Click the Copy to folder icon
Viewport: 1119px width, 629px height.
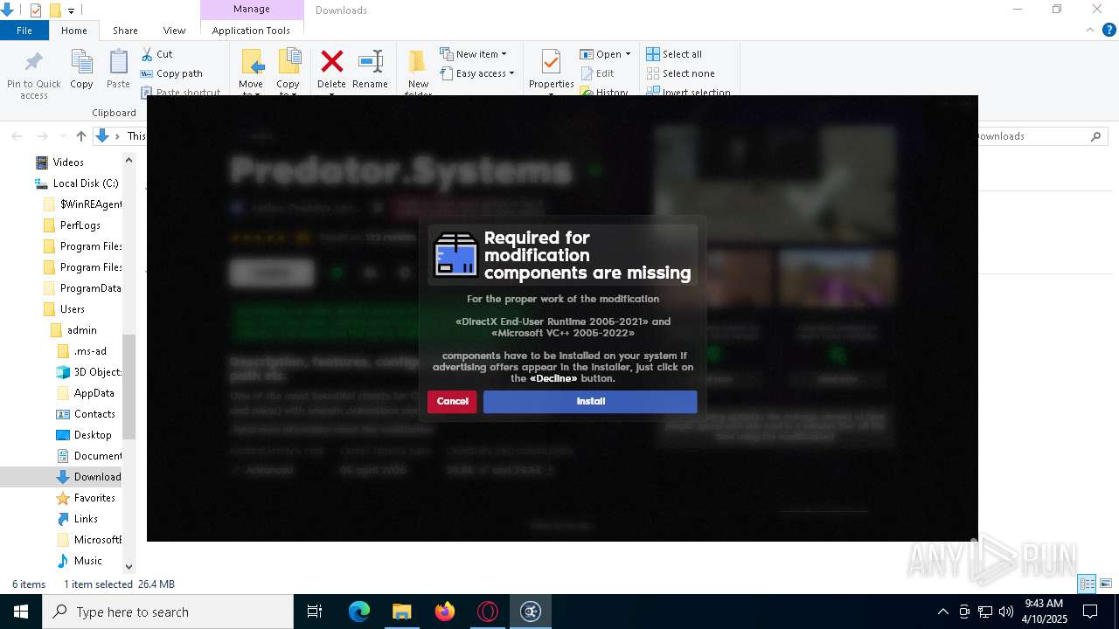(288, 63)
